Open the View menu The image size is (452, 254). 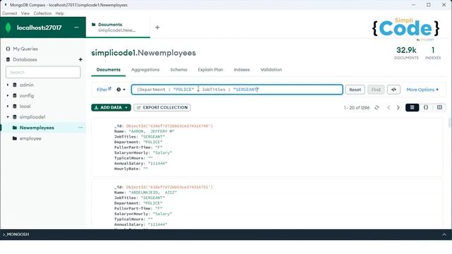(25, 13)
